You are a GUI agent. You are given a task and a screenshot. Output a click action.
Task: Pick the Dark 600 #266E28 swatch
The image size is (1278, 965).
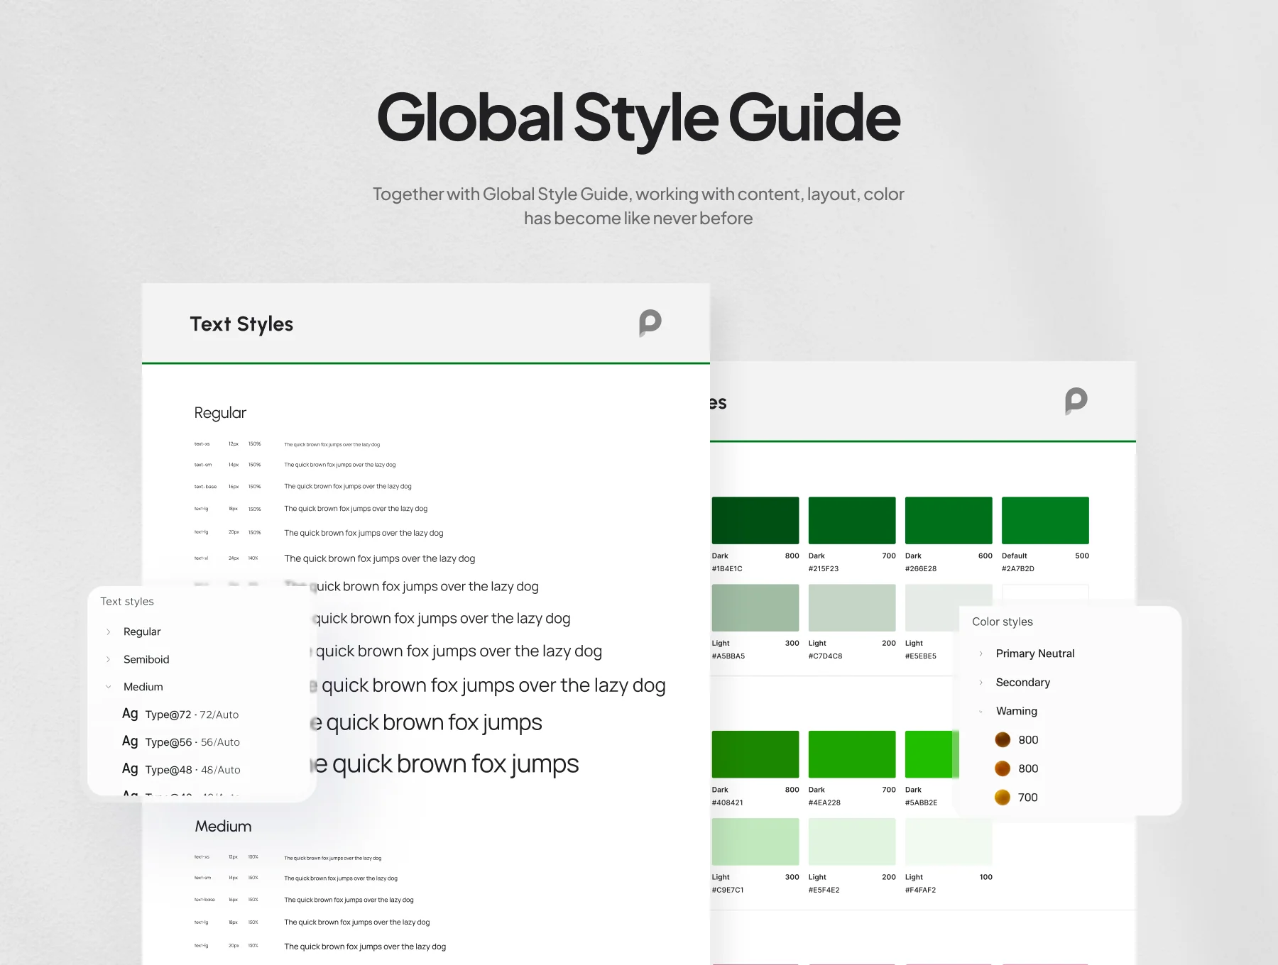[x=949, y=520]
